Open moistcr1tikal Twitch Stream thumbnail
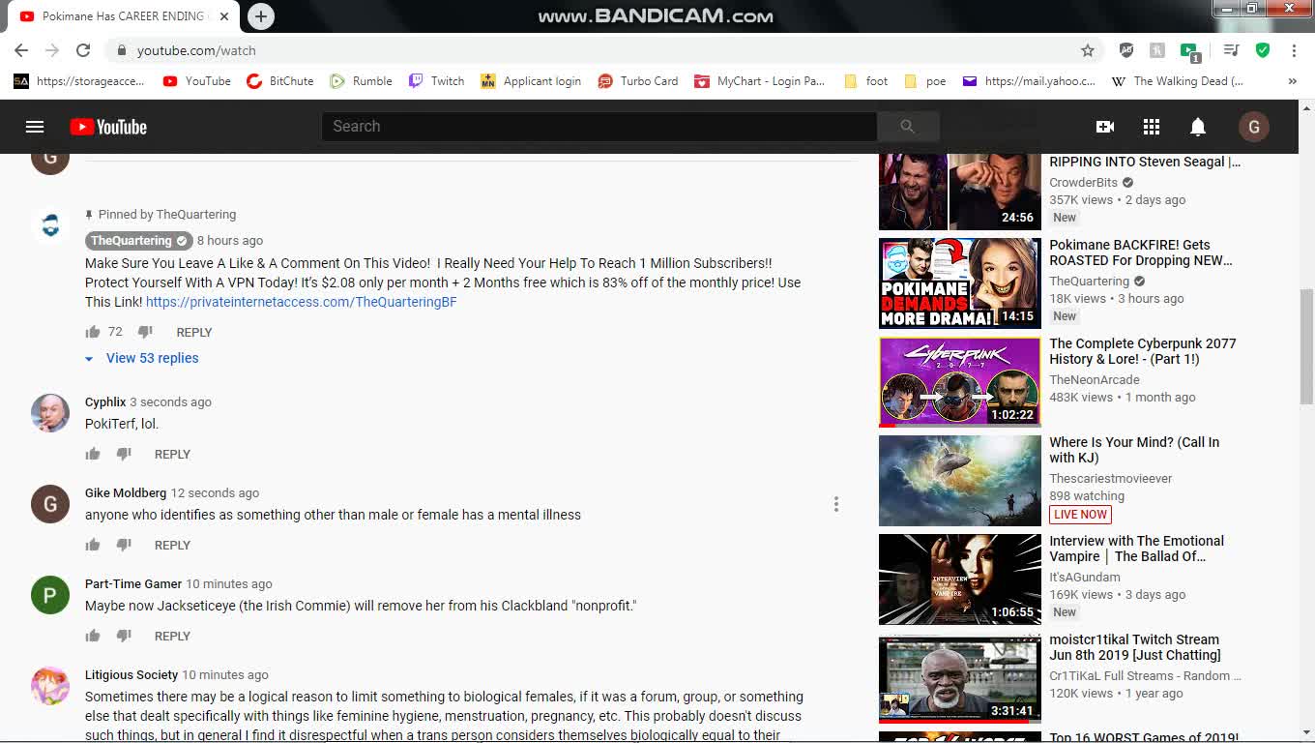Image resolution: width=1315 pixels, height=743 pixels. click(960, 678)
